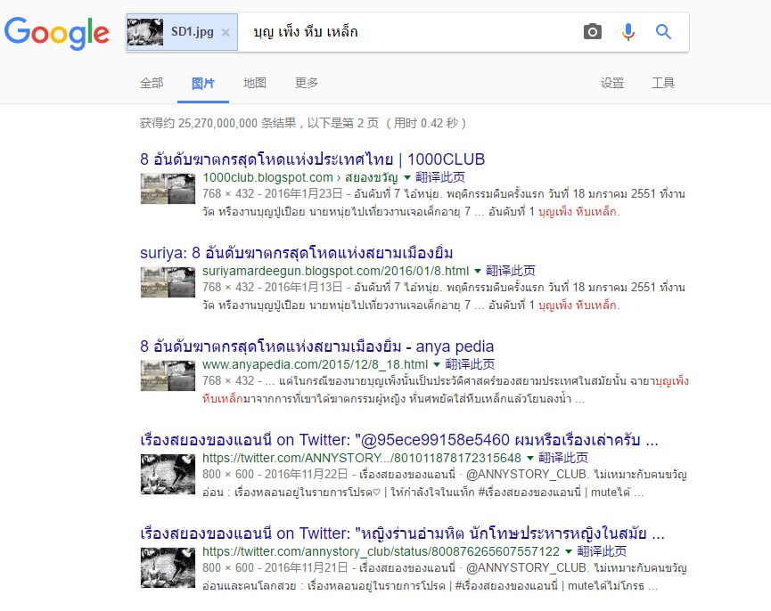Open thumbnail of the anya pedia result
Screen dimensions: 771x611
168,376
